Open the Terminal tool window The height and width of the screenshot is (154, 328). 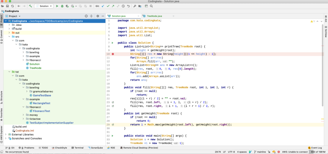pyautogui.click(x=78, y=148)
